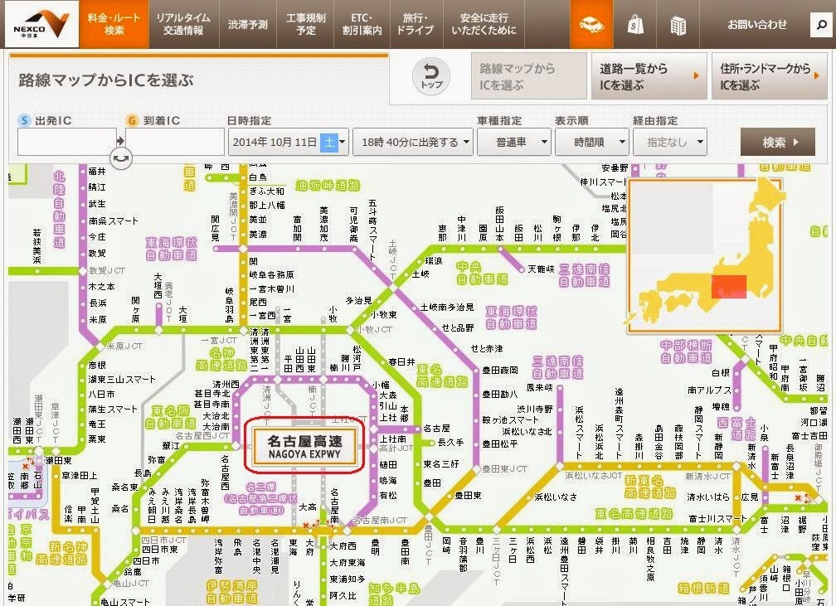Open the 普通車 vehicle type dropdown
The height and width of the screenshot is (606, 836).
click(x=513, y=143)
